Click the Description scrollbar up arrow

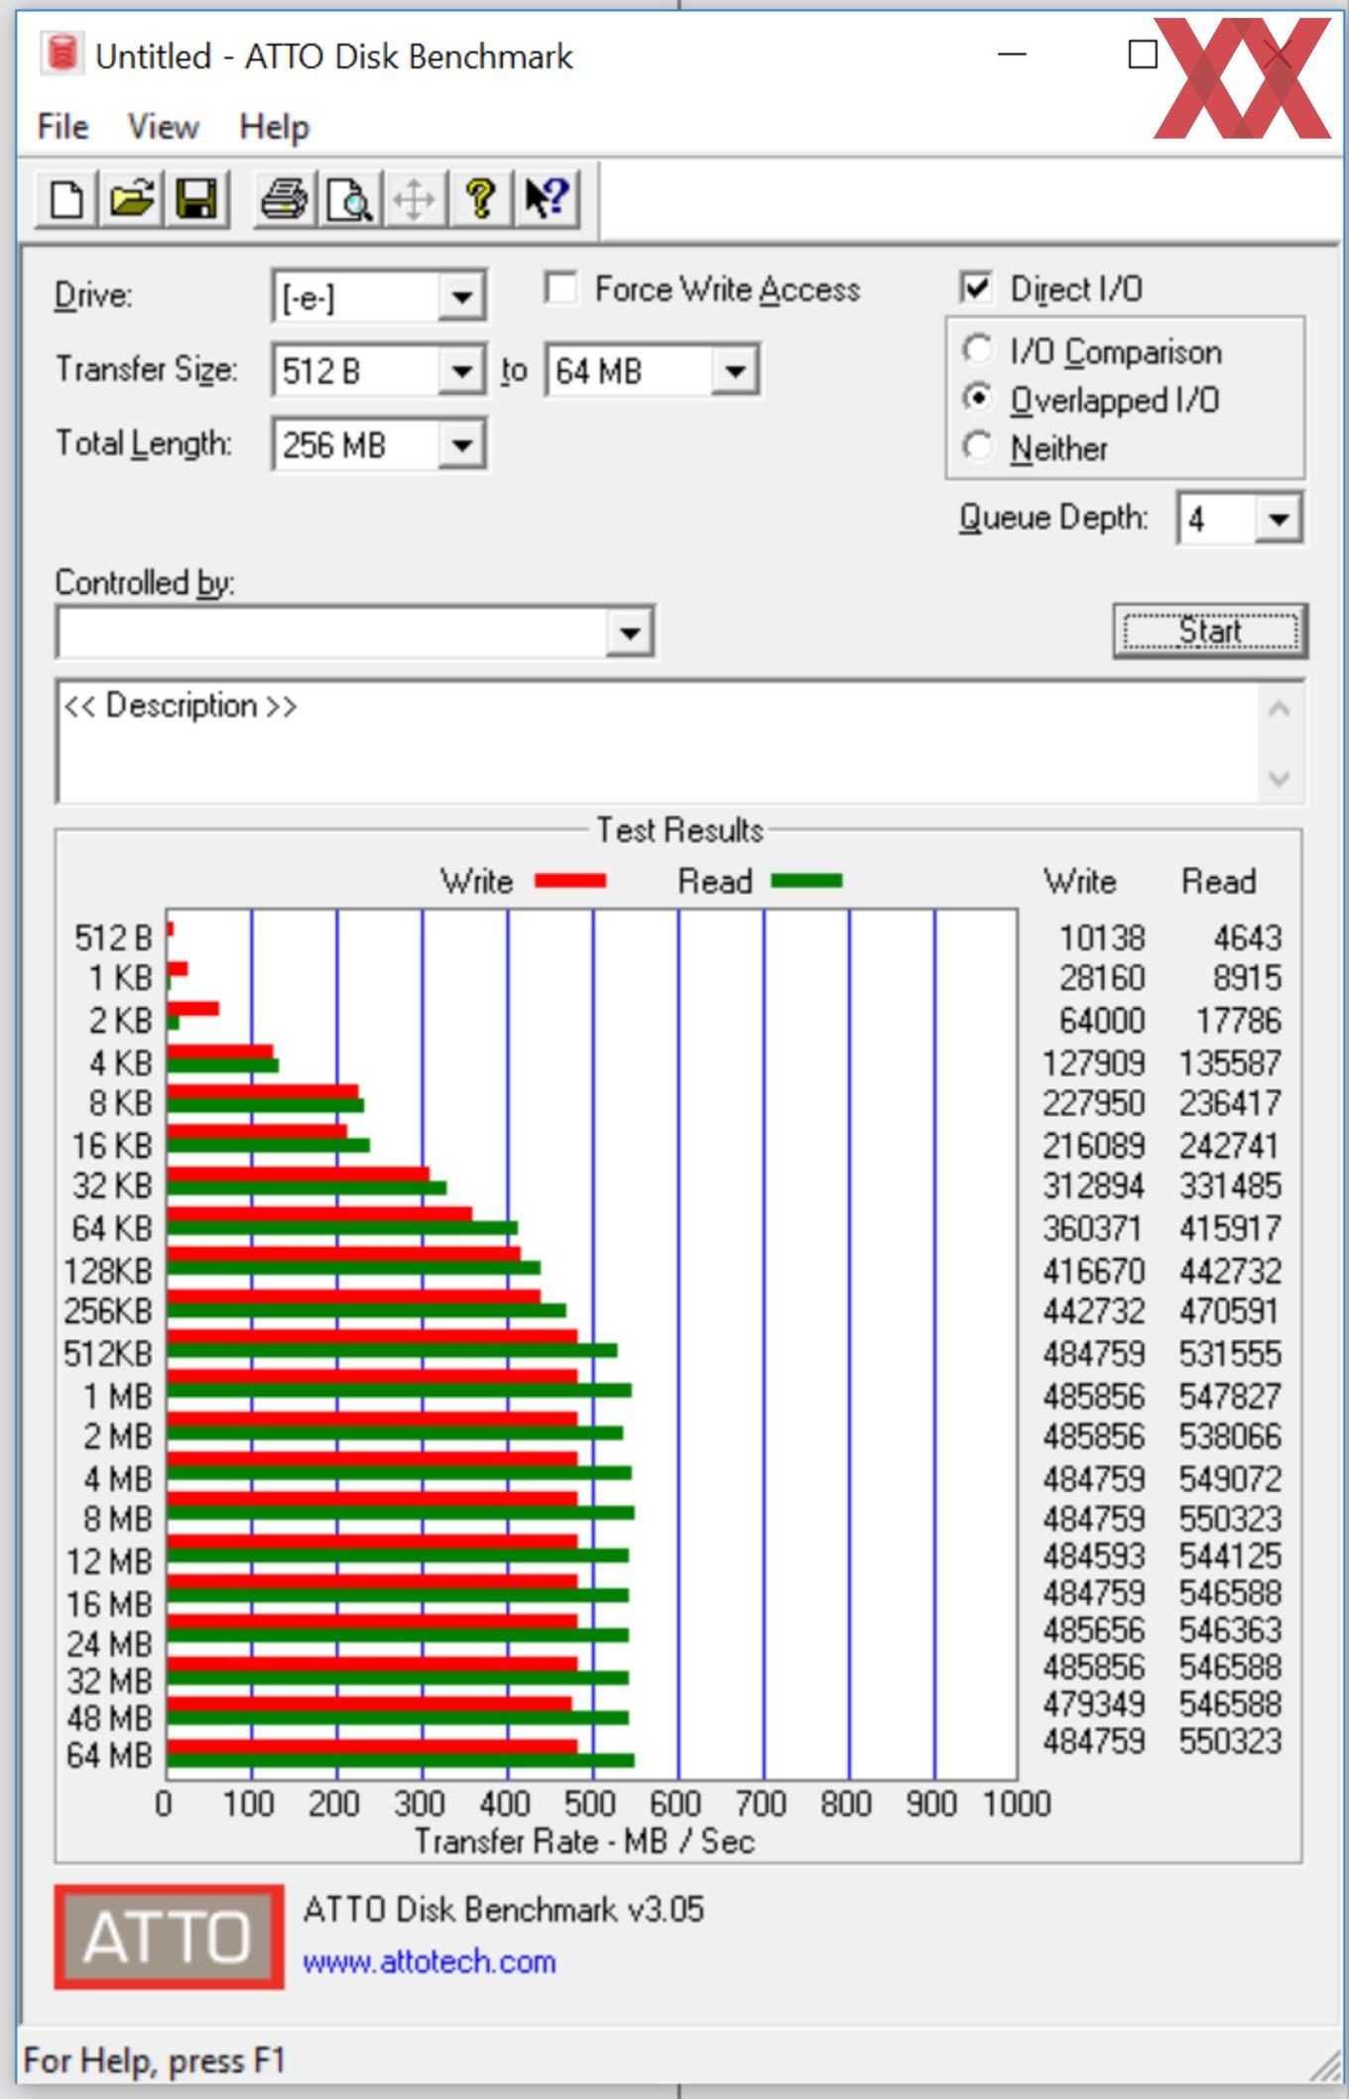[1280, 708]
